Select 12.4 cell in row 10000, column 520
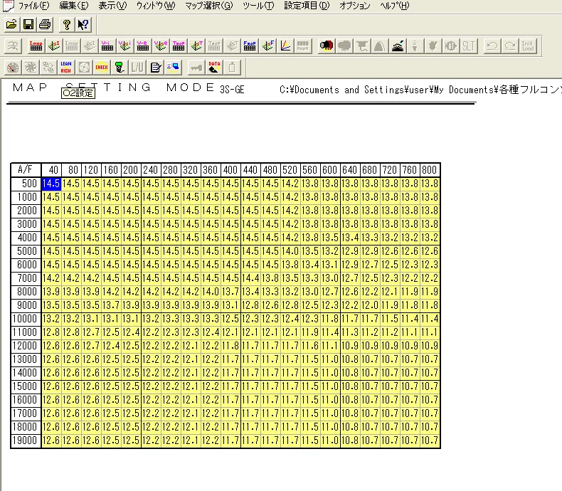Image resolution: width=562 pixels, height=491 pixels. (x=290, y=319)
